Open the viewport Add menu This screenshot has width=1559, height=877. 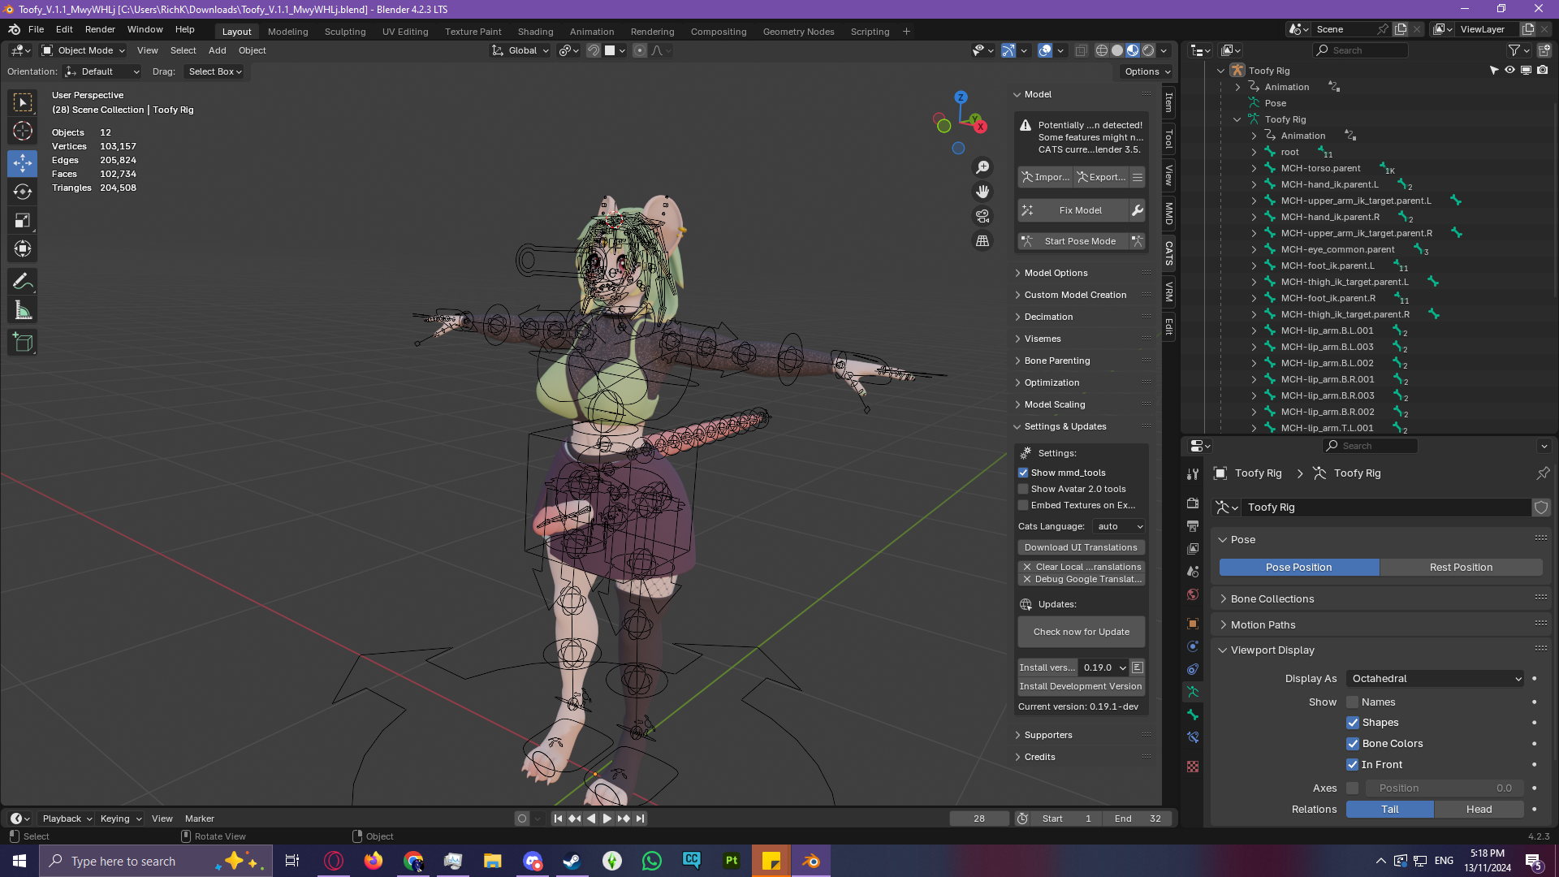(217, 50)
